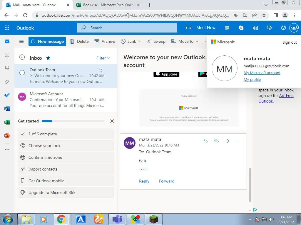Open Skype from Outlook header
Viewport: 301px width, 225px height.
(x=241, y=28)
